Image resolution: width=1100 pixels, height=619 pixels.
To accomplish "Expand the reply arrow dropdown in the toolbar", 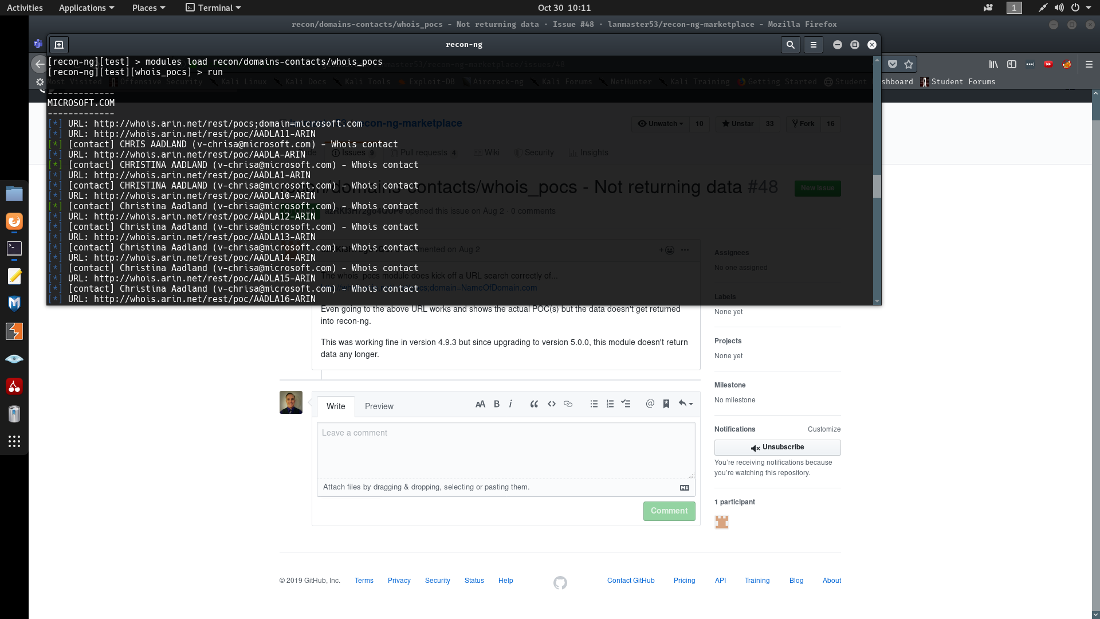I will point(686,404).
